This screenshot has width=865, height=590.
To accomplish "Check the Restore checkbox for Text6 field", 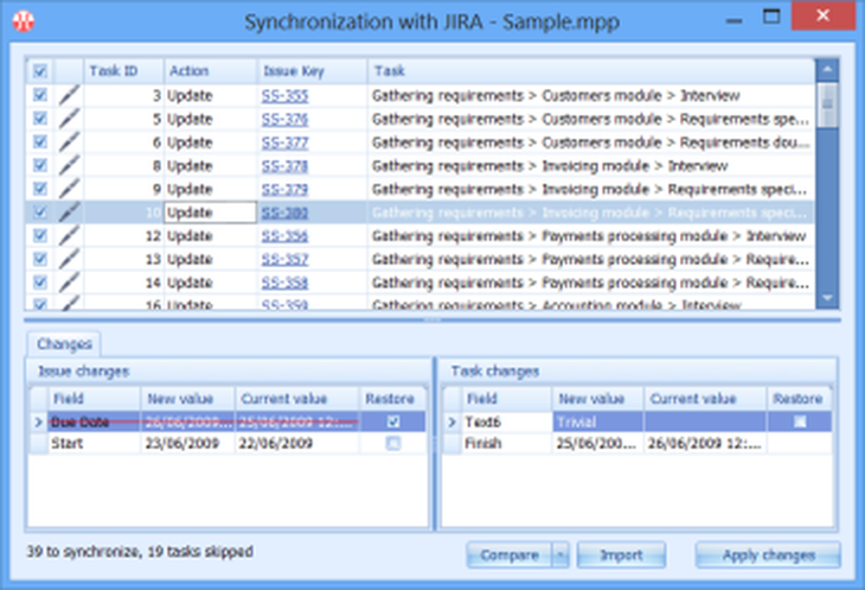I will [x=799, y=422].
